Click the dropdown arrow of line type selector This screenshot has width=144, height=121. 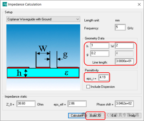(x=78, y=19)
